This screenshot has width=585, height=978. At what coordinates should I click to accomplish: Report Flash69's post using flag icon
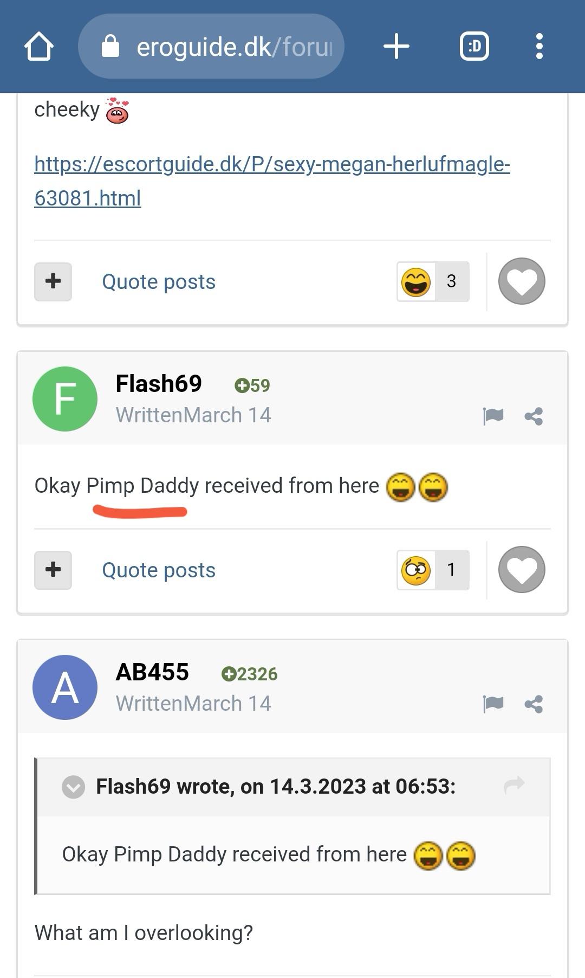tap(493, 416)
